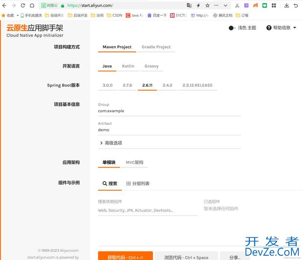Click the question mark help icon
Image resolution: width=303 pixels, height=260 pixels.
tap(269, 28)
